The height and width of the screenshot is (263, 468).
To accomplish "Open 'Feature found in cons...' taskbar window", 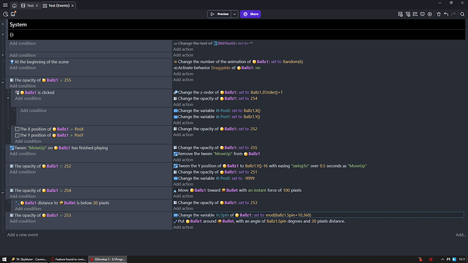I will click(x=68, y=260).
